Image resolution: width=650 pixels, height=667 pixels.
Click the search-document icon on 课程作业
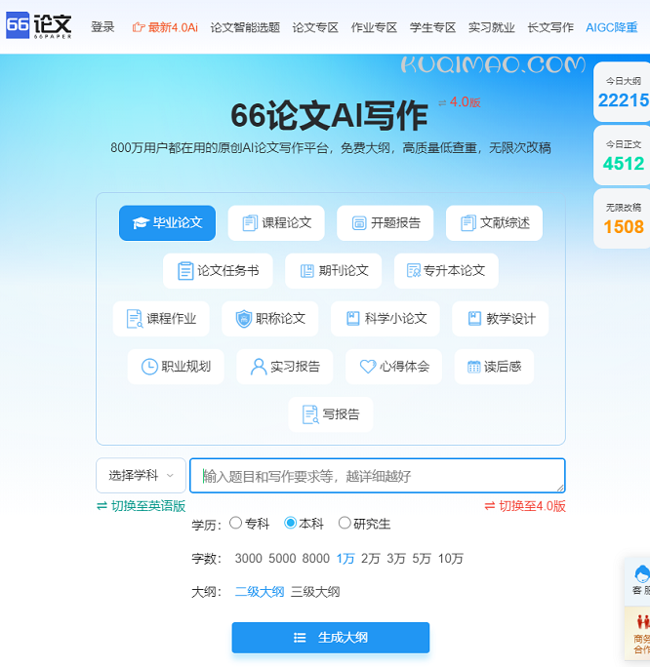click(x=135, y=319)
